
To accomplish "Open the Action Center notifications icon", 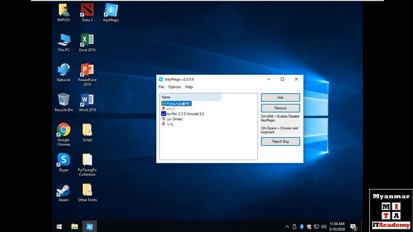I will click(354, 227).
